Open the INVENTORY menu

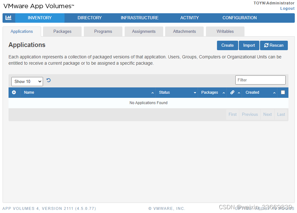40,18
